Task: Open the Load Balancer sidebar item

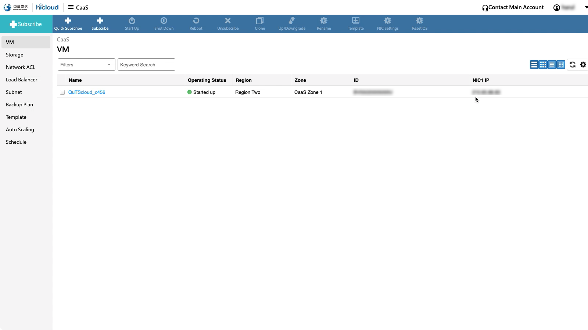Action: 22,80
